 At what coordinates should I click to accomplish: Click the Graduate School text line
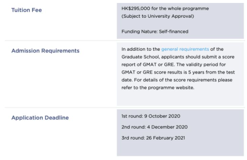[178, 57]
